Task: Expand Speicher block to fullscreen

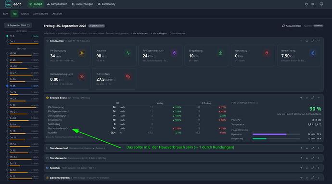Action: click(x=313, y=168)
